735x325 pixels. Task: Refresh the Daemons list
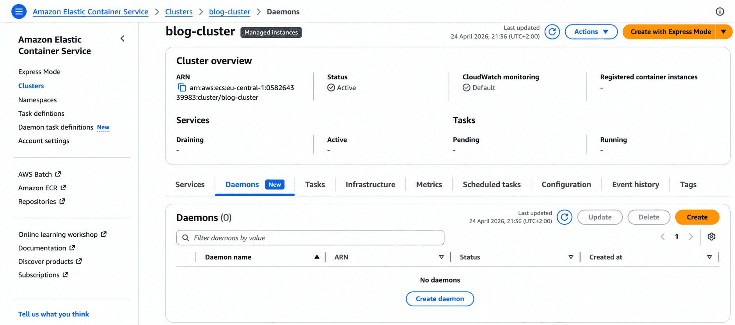point(564,217)
